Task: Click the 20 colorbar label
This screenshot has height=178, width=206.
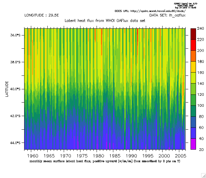Action: (x=201, y=150)
